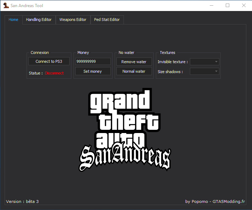Click the Textures group label

click(168, 52)
